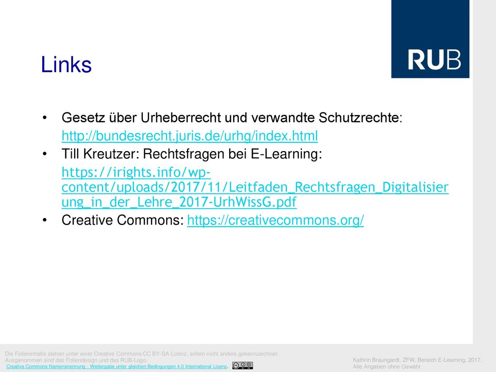Click footer text 'Alle Angaben ohne Gewähr.'

[x=387, y=367]
